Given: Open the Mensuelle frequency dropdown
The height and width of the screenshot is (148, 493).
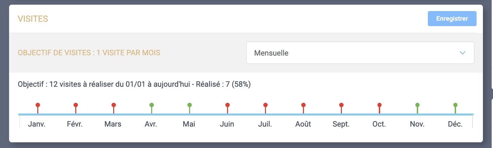Looking at the screenshot, I should [x=360, y=53].
